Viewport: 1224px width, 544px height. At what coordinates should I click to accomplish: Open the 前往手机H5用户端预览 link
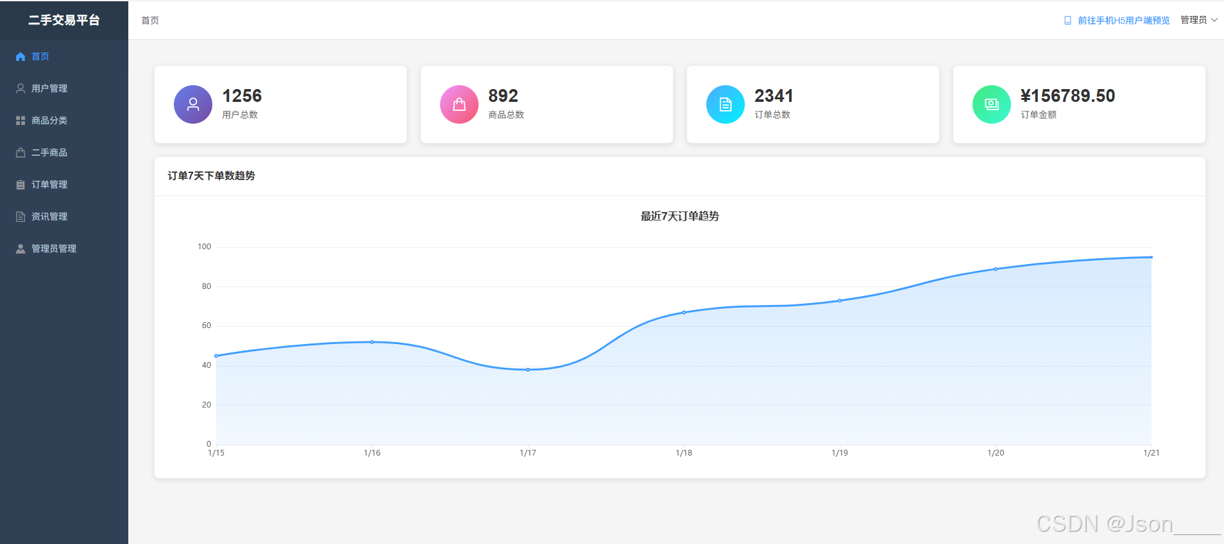[1117, 21]
